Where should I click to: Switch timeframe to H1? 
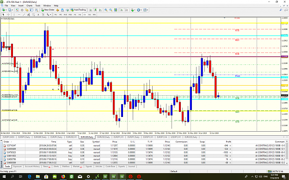pos(75,14)
